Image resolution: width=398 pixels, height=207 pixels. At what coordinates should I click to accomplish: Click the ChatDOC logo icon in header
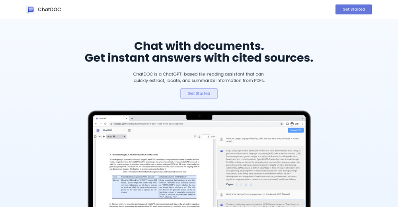click(x=31, y=10)
